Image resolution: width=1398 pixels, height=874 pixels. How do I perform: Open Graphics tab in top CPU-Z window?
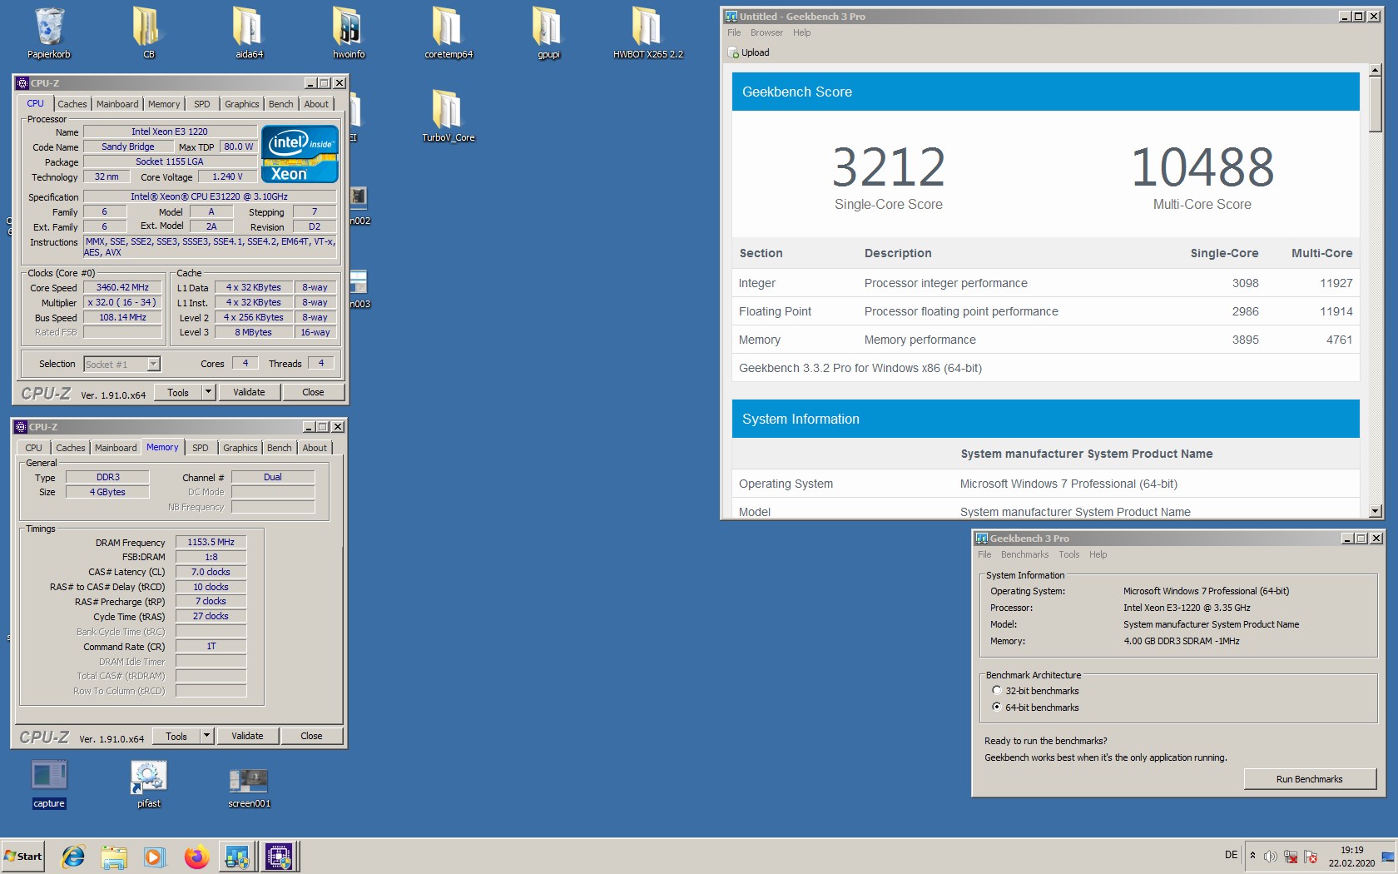tap(241, 104)
